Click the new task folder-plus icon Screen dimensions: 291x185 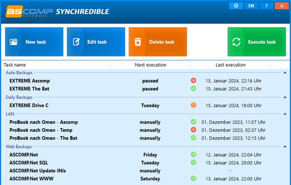[x=14, y=42]
